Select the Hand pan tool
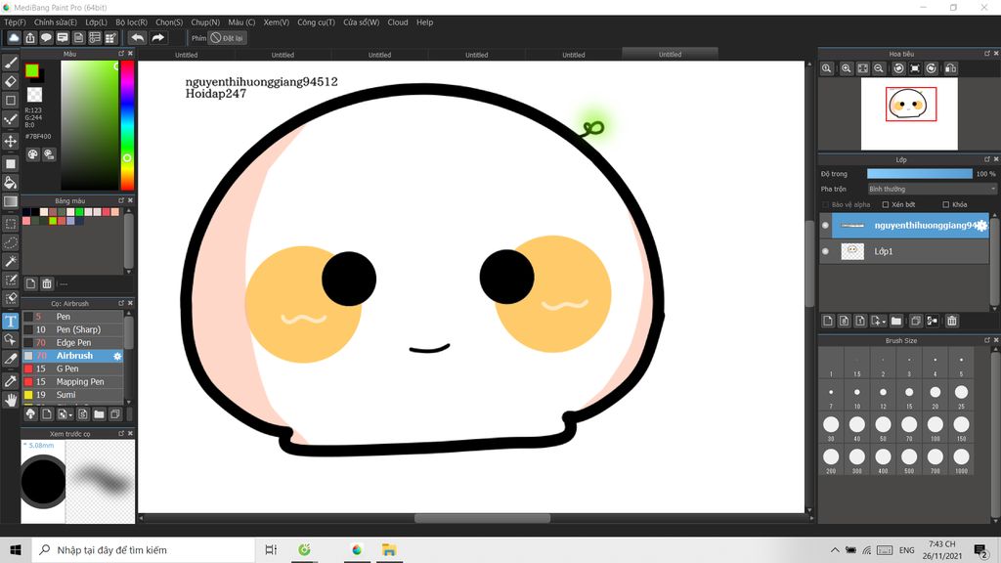 (10, 400)
